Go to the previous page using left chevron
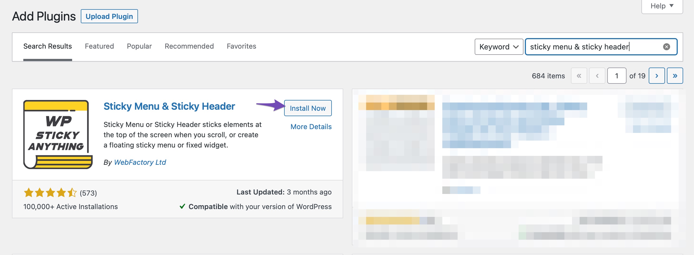 [x=597, y=76]
